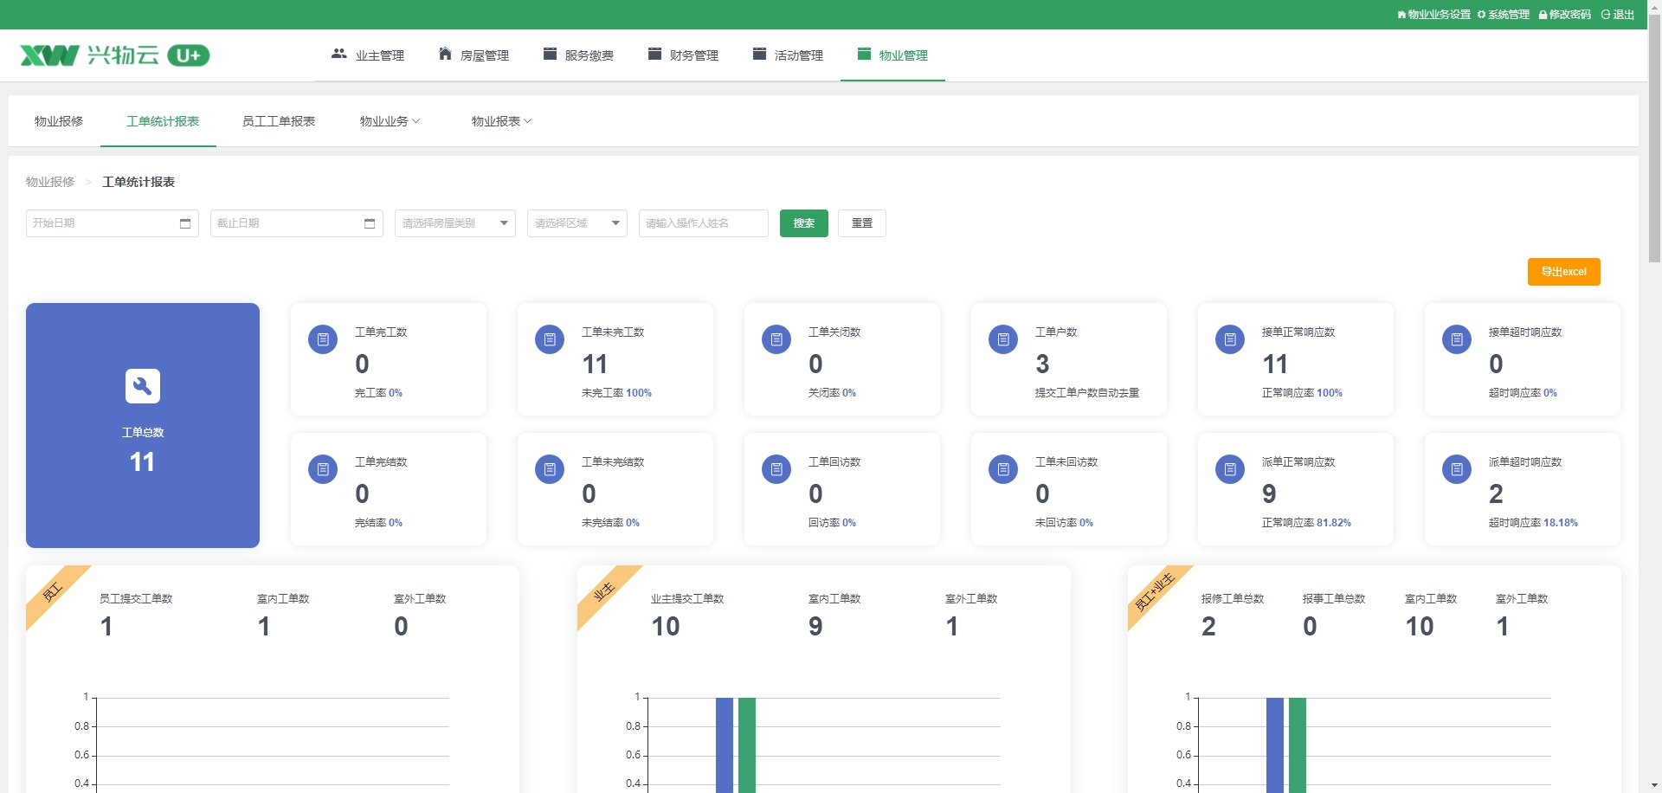Click 物业报修 in breadcrumb
This screenshot has height=793, width=1662.
click(50, 182)
